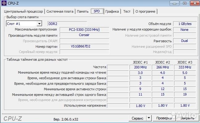Click the Dual rank field
The width and height of the screenshot is (200, 123).
point(185,41)
